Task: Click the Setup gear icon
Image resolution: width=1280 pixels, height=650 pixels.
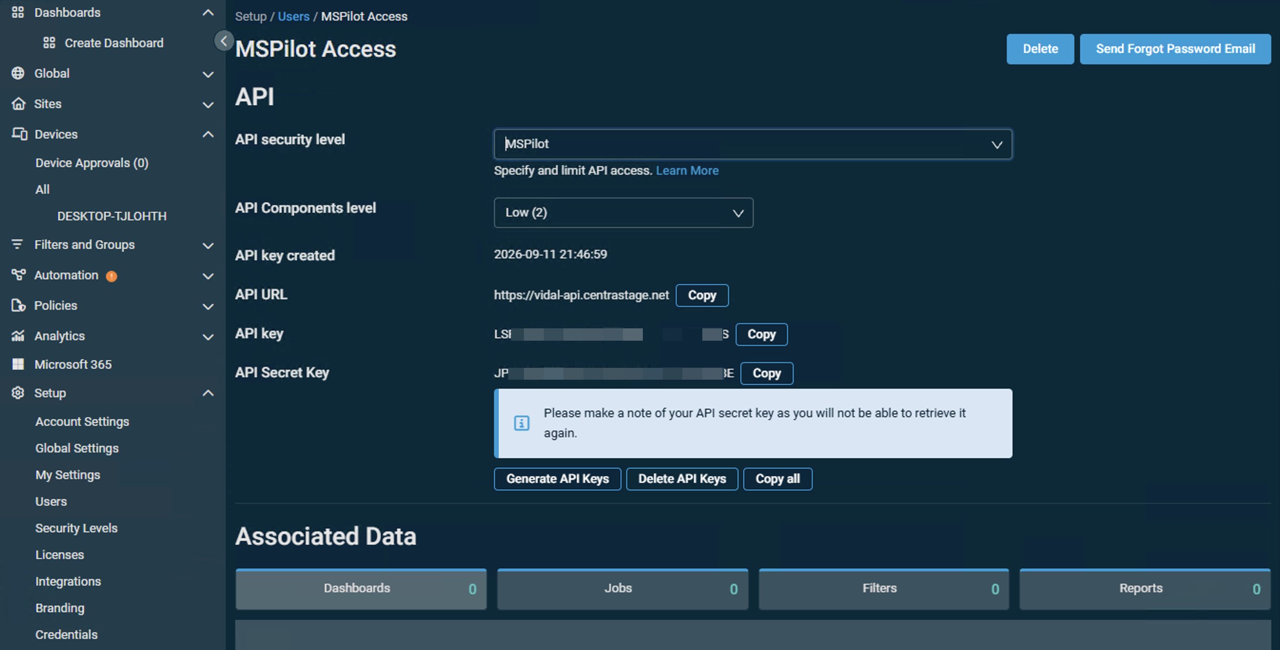Action: coord(18,393)
